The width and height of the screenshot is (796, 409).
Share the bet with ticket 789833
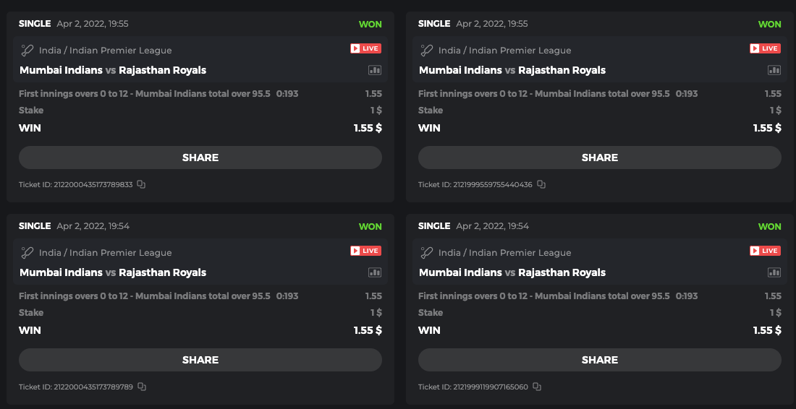pos(200,158)
